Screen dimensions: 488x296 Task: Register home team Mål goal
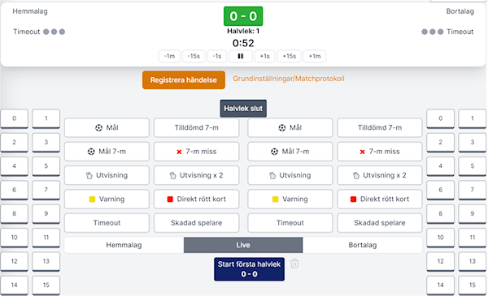pos(107,127)
